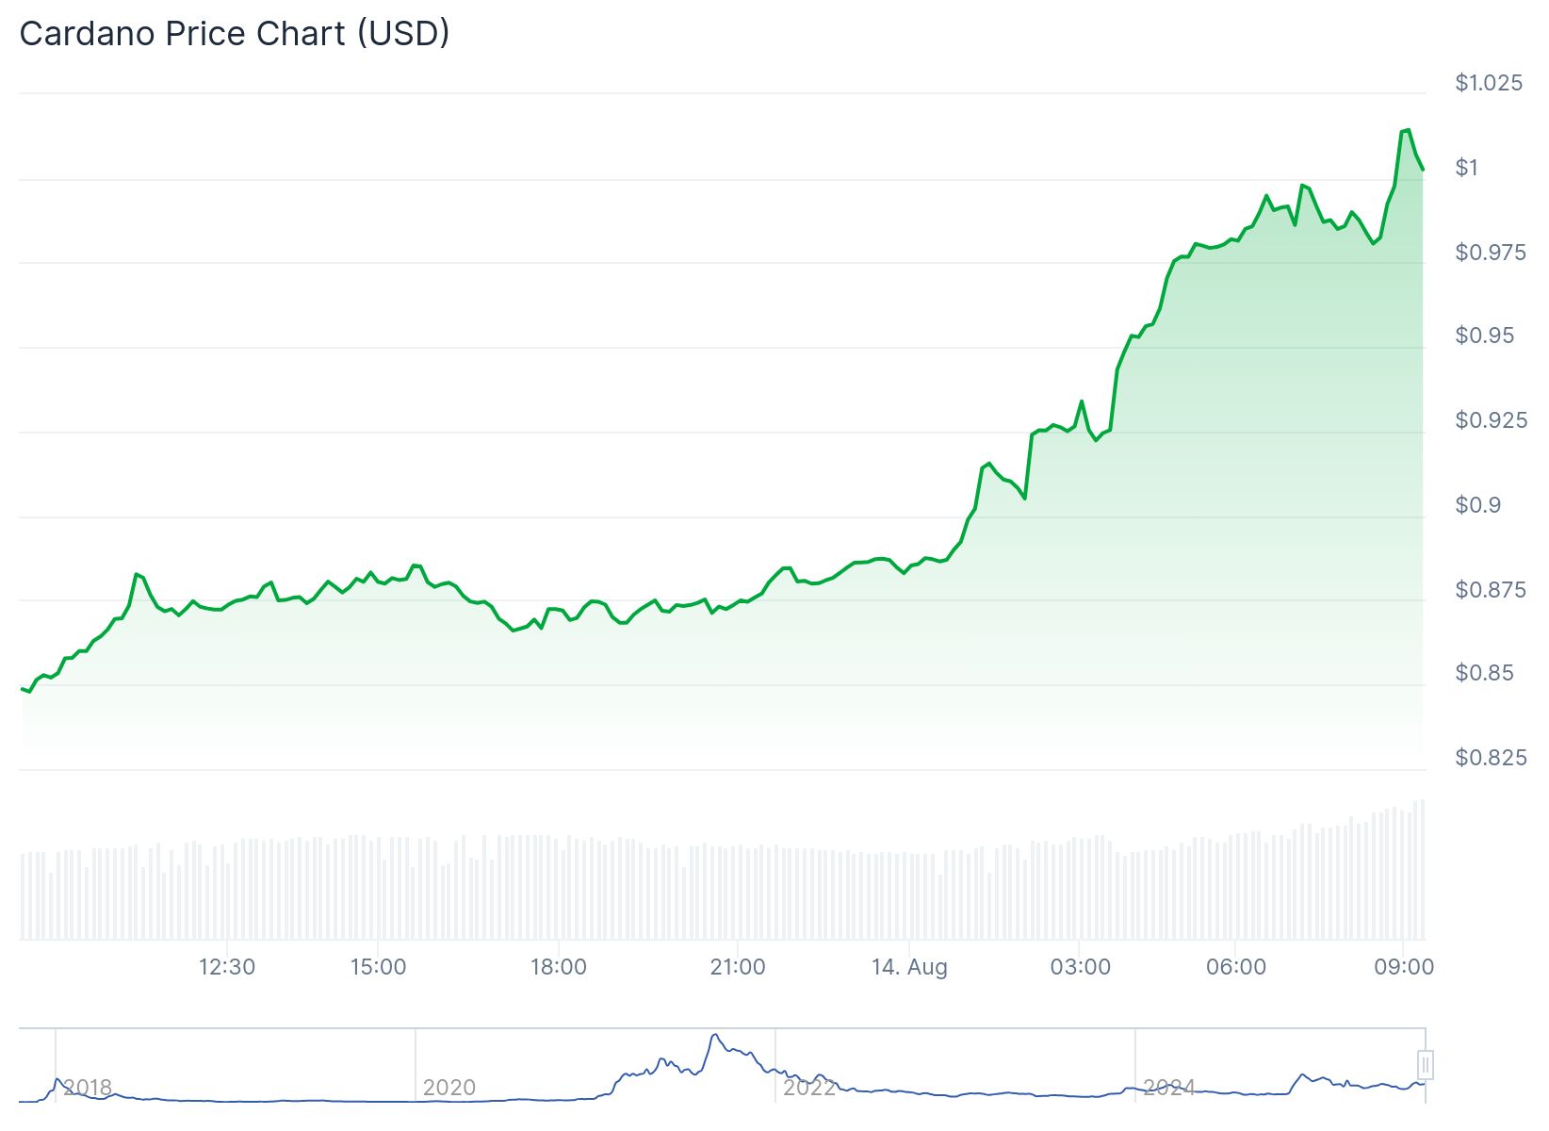Click the 12:30 time axis label
1549x1131 pixels.
(x=227, y=967)
